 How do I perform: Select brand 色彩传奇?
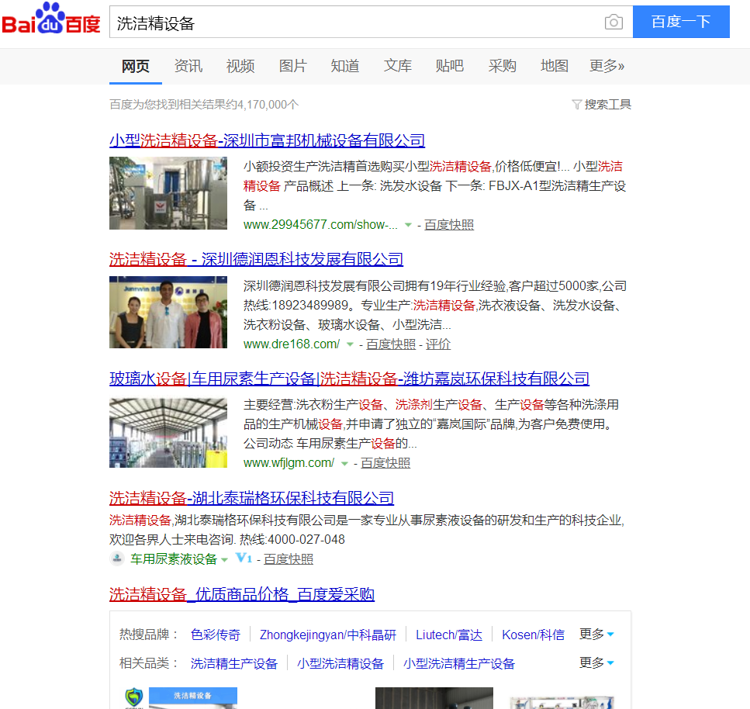point(216,635)
